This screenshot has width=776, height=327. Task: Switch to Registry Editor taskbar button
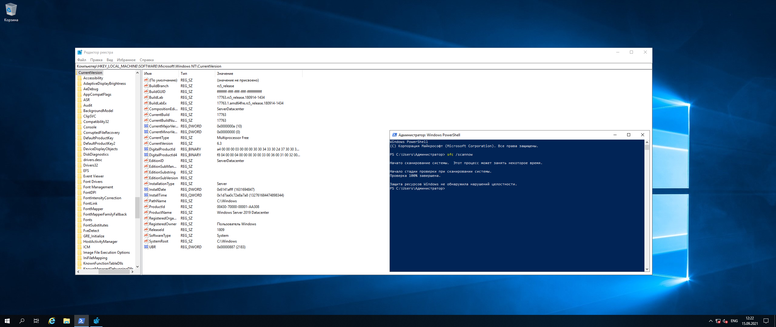tap(96, 321)
